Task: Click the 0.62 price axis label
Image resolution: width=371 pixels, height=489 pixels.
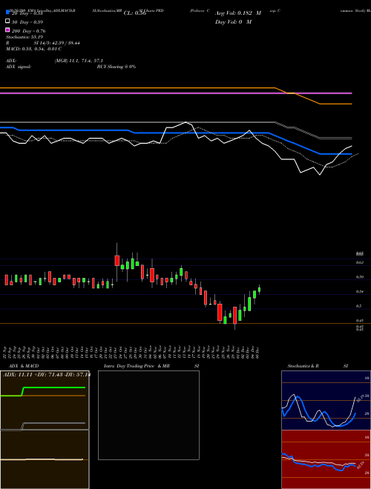Action: (x=360, y=262)
